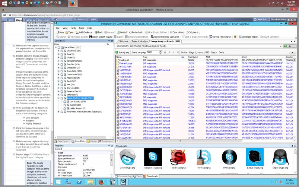Select the Devil Skype.png thumbnail

pos(178,159)
